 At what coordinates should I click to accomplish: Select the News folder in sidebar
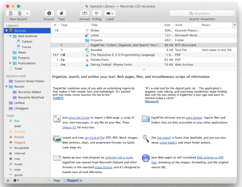[x=22, y=52]
